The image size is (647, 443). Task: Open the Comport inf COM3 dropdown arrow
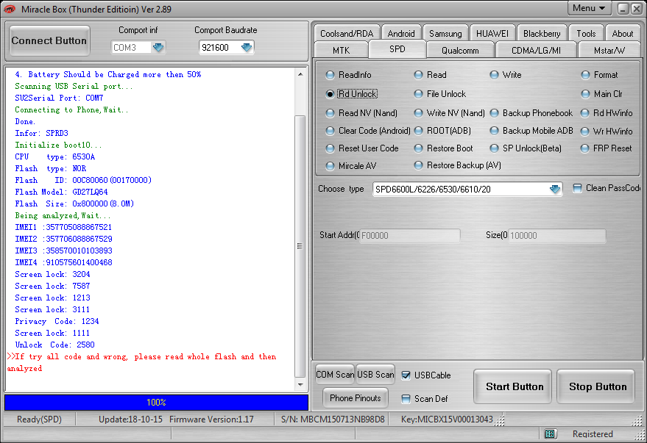(158, 47)
